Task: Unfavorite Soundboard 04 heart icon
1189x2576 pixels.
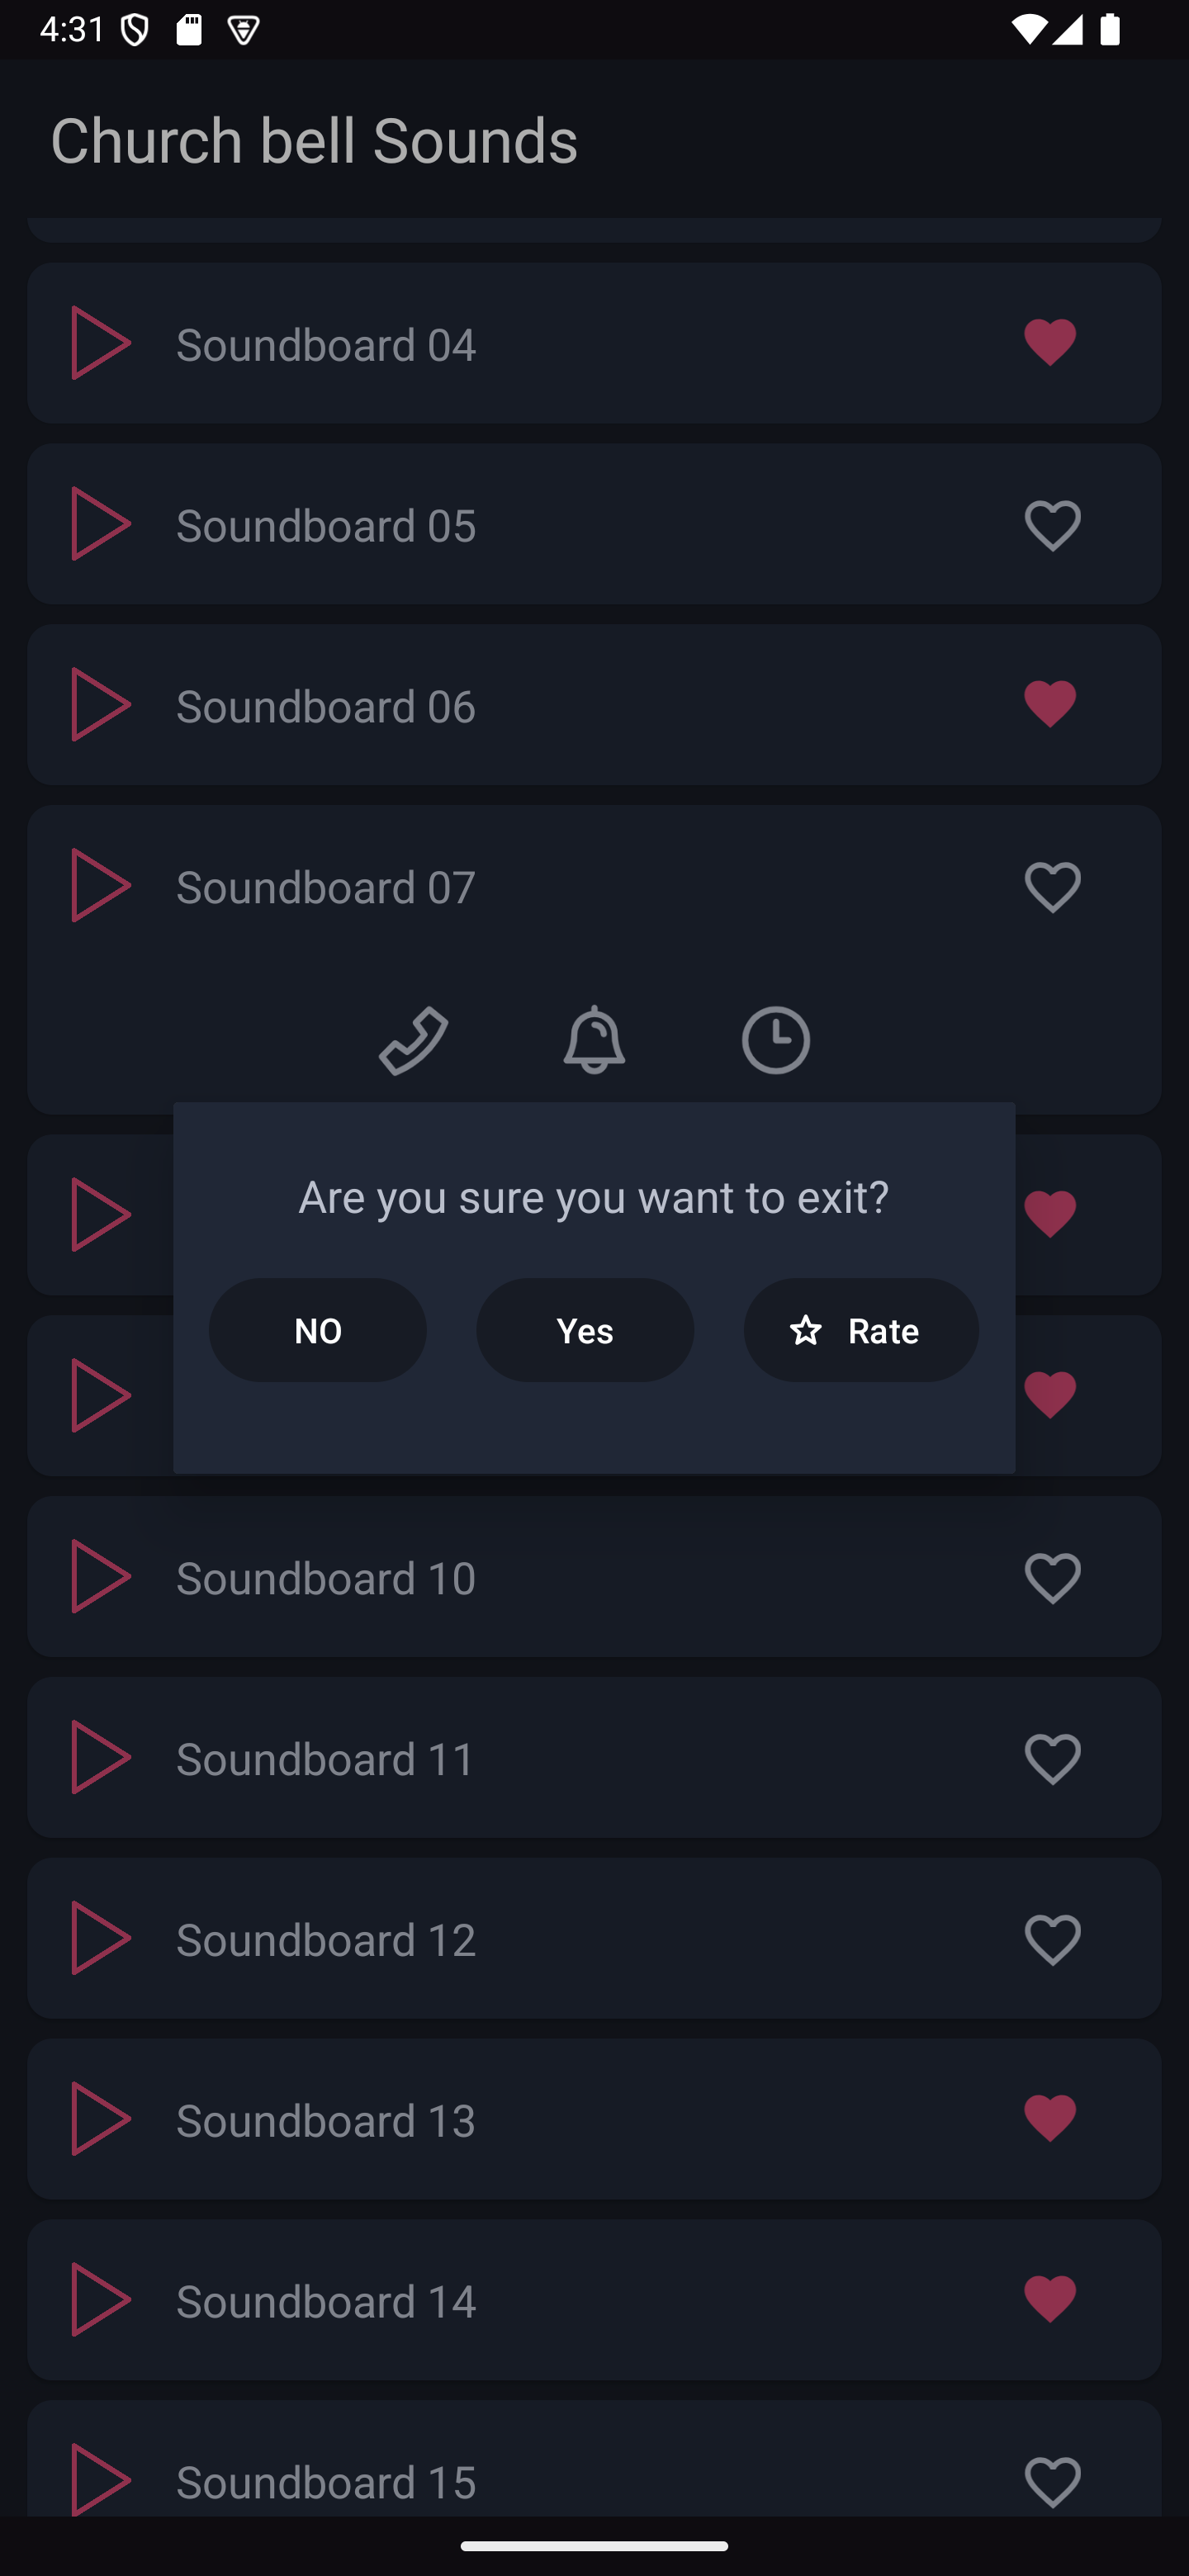Action: point(1050,343)
